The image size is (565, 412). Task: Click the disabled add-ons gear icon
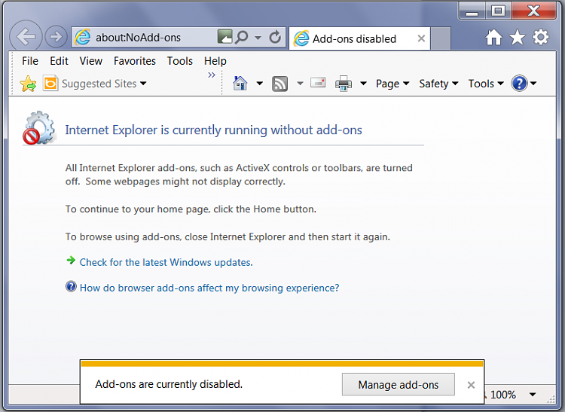[39, 128]
